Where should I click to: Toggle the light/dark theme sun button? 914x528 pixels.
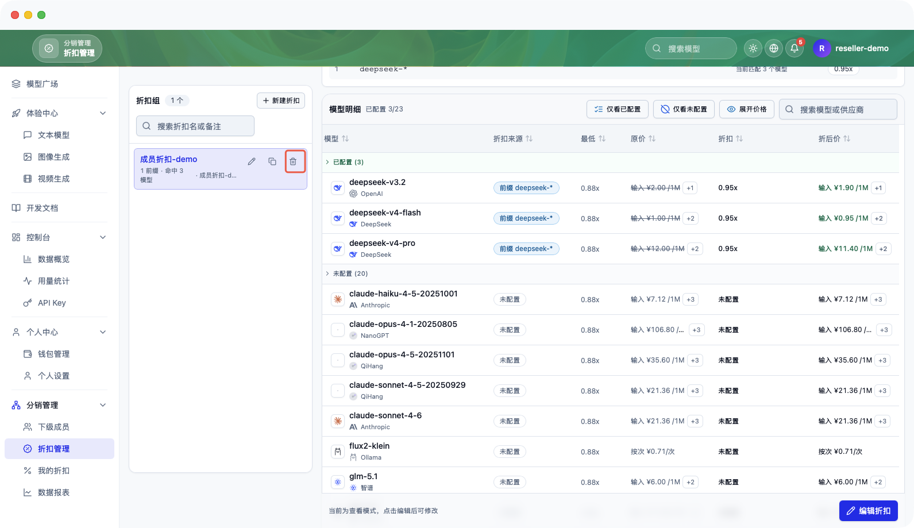tap(753, 48)
